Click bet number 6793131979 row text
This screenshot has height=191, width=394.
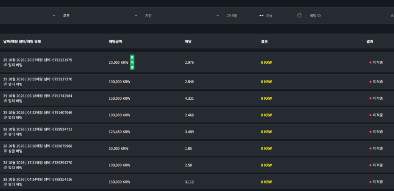tap(38, 60)
